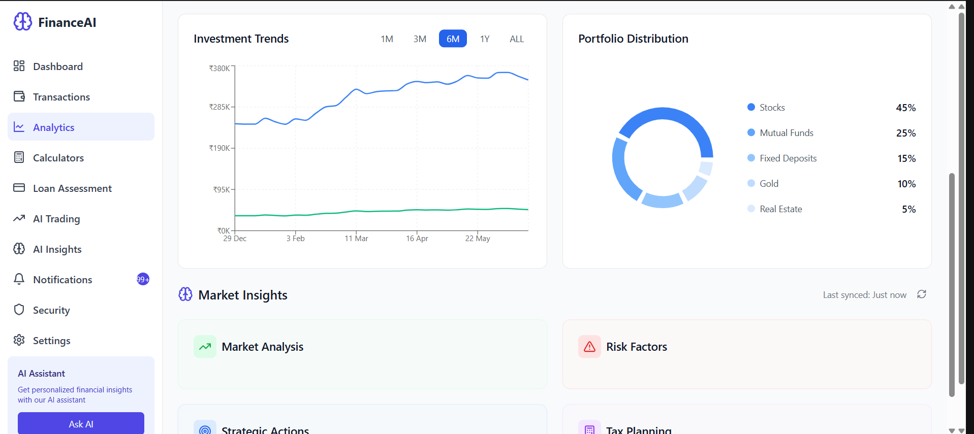Click the Analytics chart icon
974x434 pixels.
click(19, 127)
